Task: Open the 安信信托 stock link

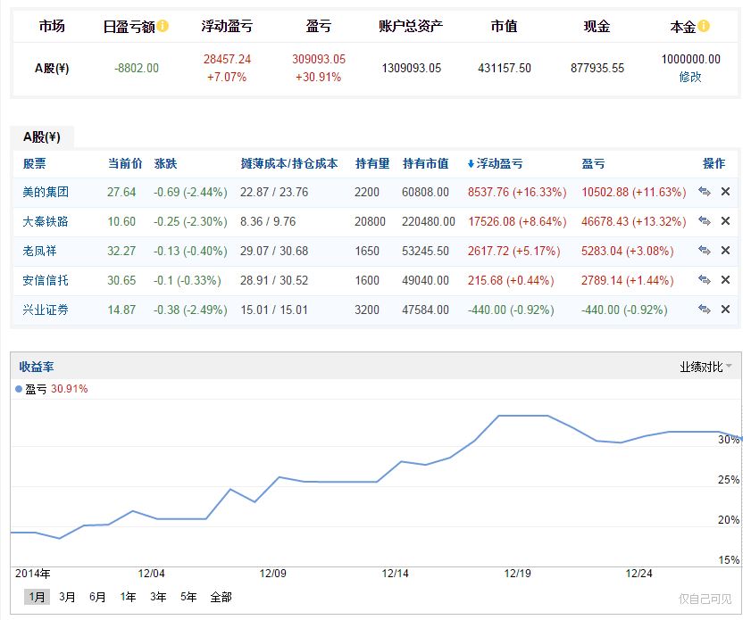Action: [46, 280]
